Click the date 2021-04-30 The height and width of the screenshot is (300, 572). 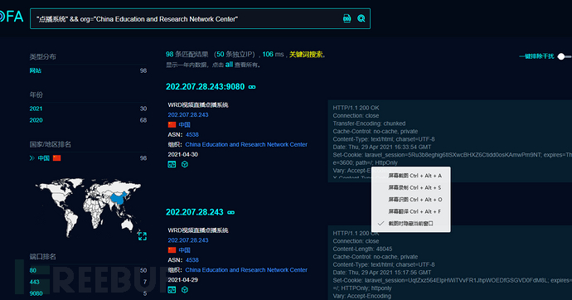click(182, 154)
